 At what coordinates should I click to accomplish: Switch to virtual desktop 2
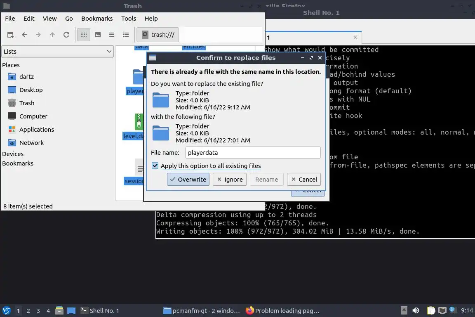[28, 311]
